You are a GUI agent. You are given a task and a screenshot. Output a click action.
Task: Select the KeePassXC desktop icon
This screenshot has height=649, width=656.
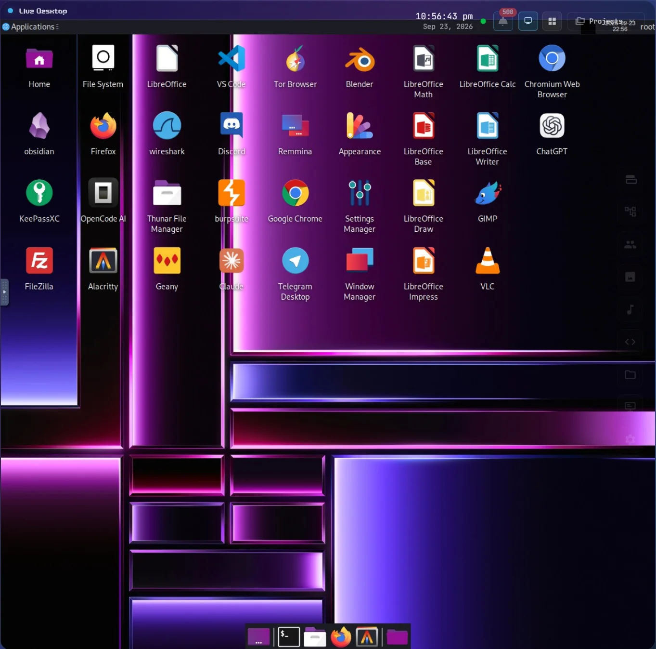(39, 193)
